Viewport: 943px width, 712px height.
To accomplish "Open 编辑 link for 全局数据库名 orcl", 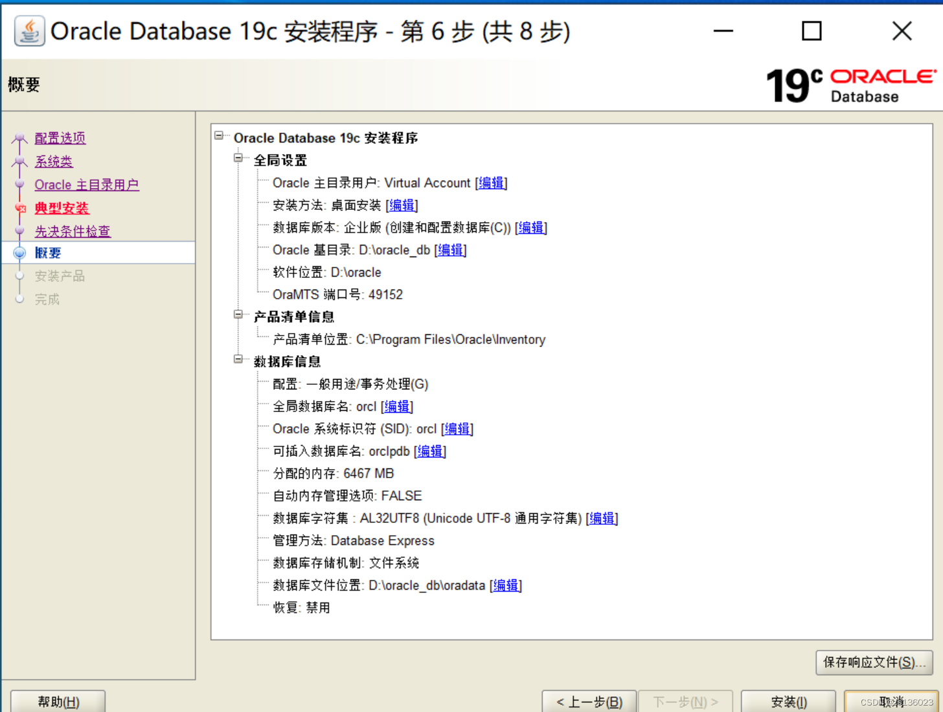I will [x=397, y=406].
